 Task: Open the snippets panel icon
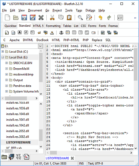pyautogui.click(x=26, y=157)
